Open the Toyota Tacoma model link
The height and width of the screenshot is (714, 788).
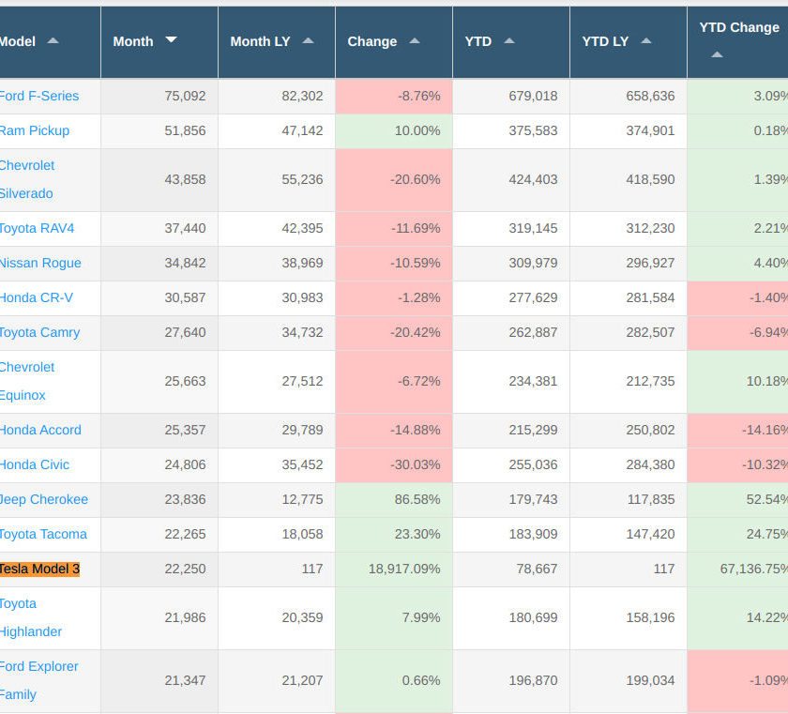43,534
